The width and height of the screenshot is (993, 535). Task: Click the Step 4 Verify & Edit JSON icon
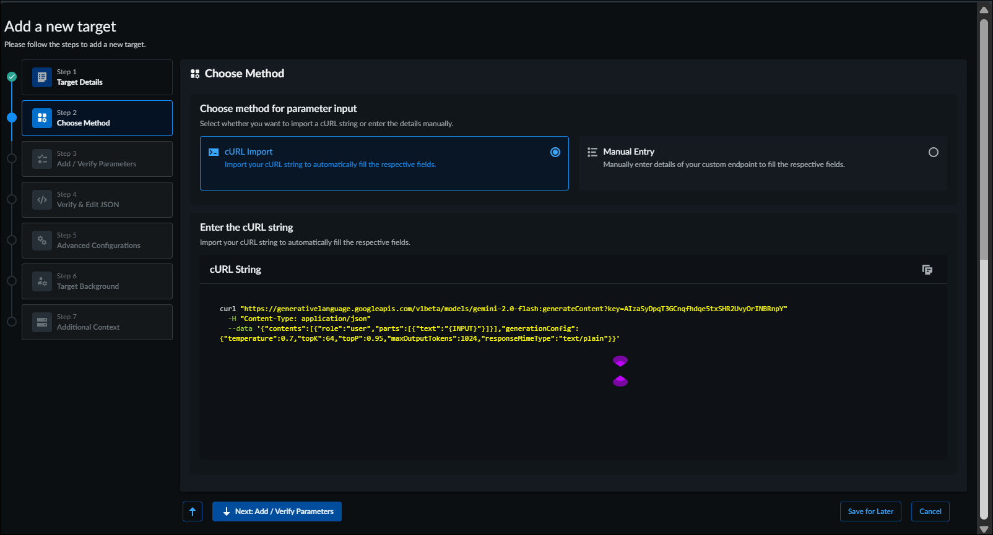click(42, 200)
